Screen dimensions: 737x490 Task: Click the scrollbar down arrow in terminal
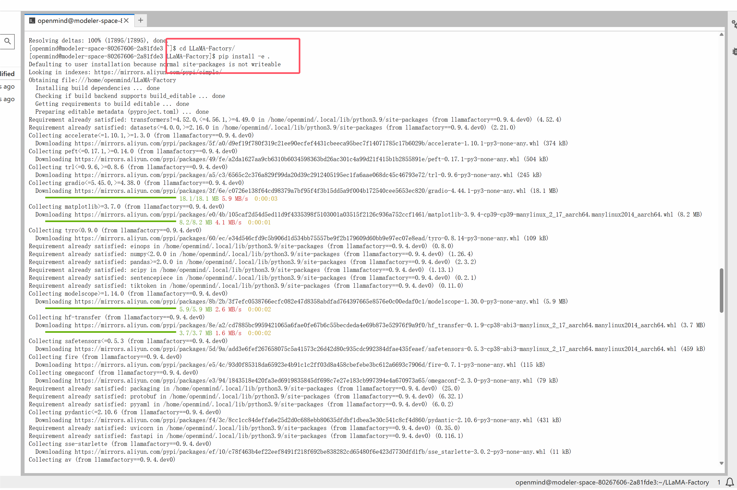pos(721,464)
